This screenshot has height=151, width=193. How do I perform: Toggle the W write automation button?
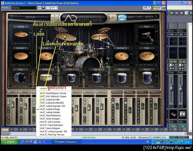coord(159,8)
